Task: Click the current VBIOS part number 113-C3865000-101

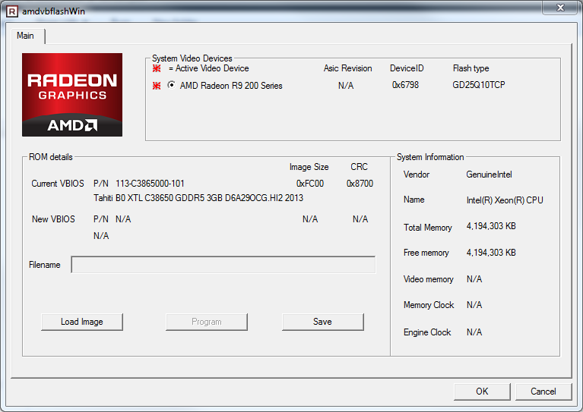Action: pyautogui.click(x=150, y=184)
